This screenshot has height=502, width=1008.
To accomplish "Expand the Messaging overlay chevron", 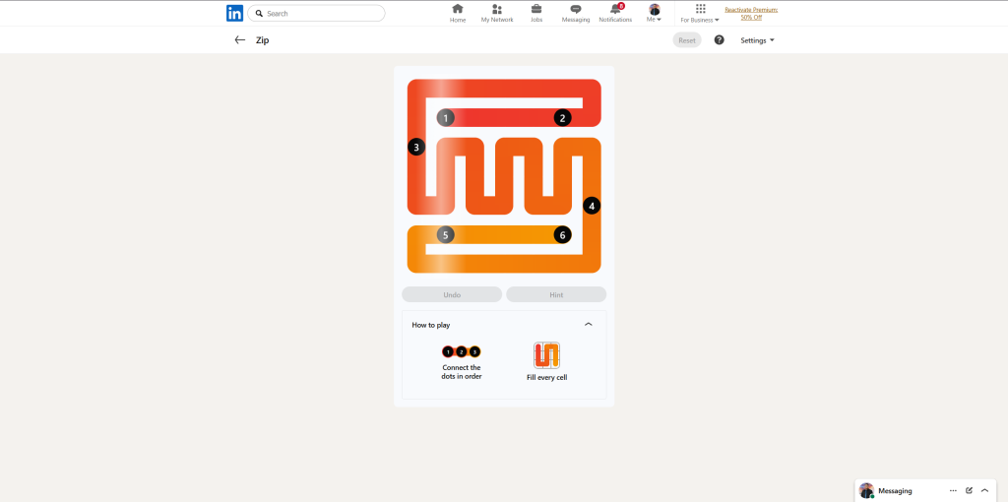I will pyautogui.click(x=984, y=490).
